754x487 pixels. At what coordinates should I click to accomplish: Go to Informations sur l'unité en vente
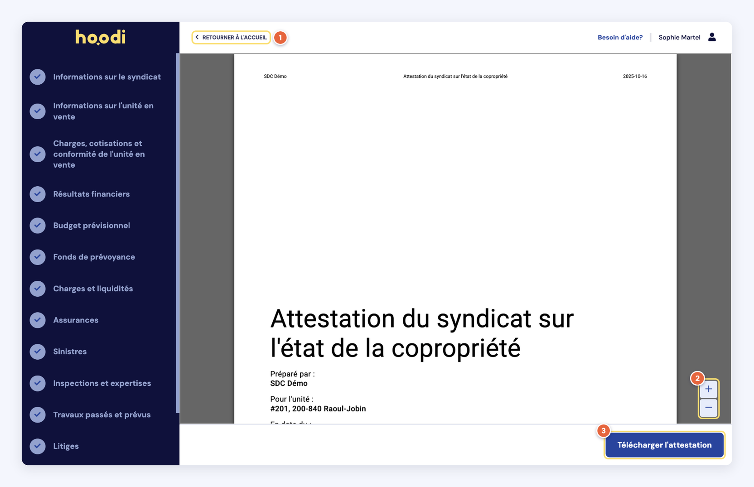pos(103,111)
